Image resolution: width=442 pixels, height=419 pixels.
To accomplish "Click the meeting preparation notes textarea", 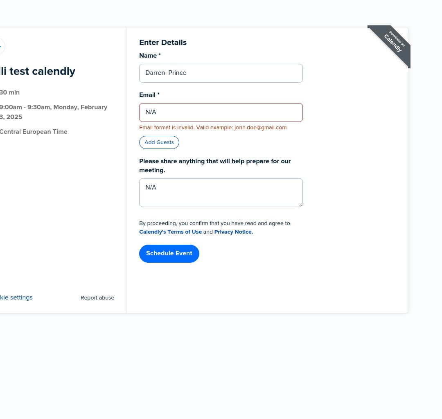I will pos(221,193).
